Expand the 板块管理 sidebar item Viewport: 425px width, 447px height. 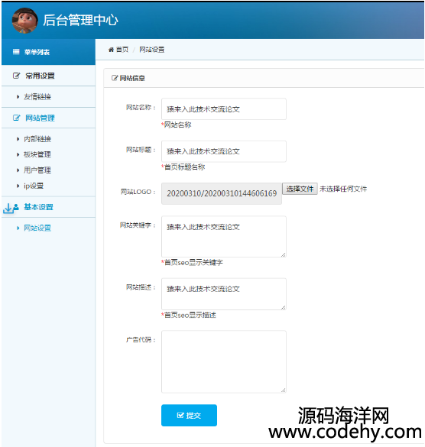(37, 154)
